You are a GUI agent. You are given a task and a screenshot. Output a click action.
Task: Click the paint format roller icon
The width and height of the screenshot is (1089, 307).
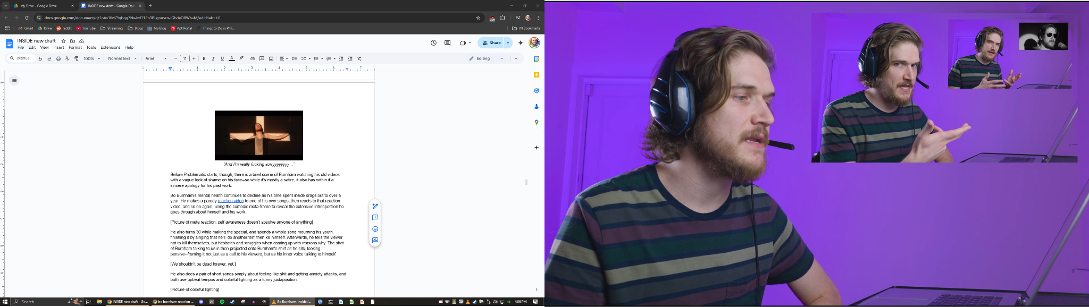pos(76,58)
